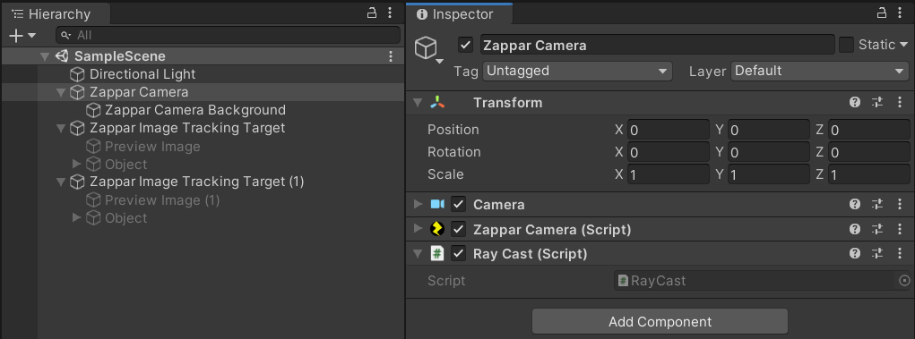
Task: Toggle the Zappar Camera active checkbox
Action: point(466,45)
